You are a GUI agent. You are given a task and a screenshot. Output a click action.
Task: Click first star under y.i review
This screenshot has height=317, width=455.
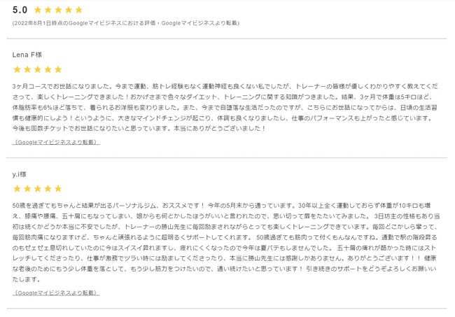[17, 189]
